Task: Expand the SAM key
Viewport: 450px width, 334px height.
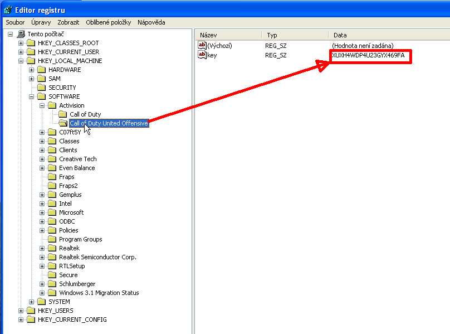Action: point(32,79)
